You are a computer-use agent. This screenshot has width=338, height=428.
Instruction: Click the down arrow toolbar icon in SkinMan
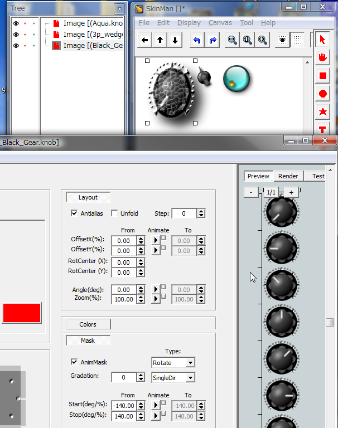pos(175,40)
